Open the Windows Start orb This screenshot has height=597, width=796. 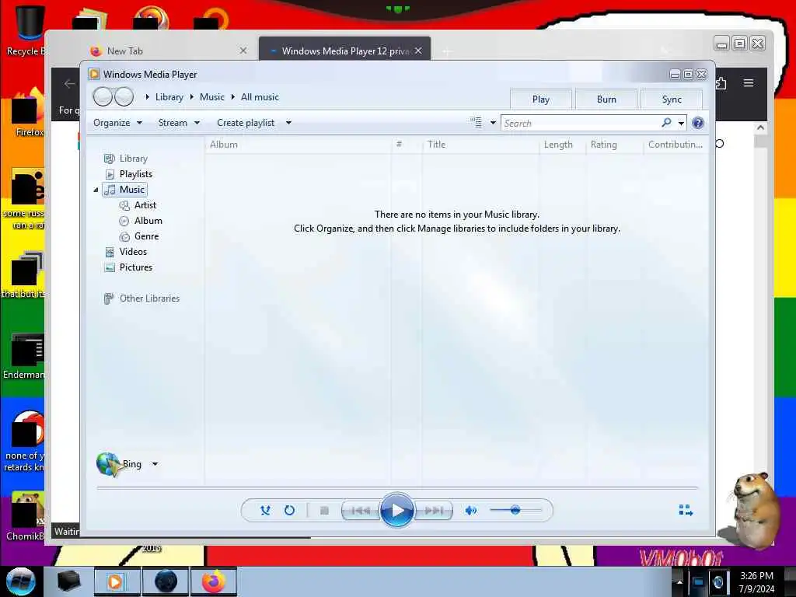[20, 581]
